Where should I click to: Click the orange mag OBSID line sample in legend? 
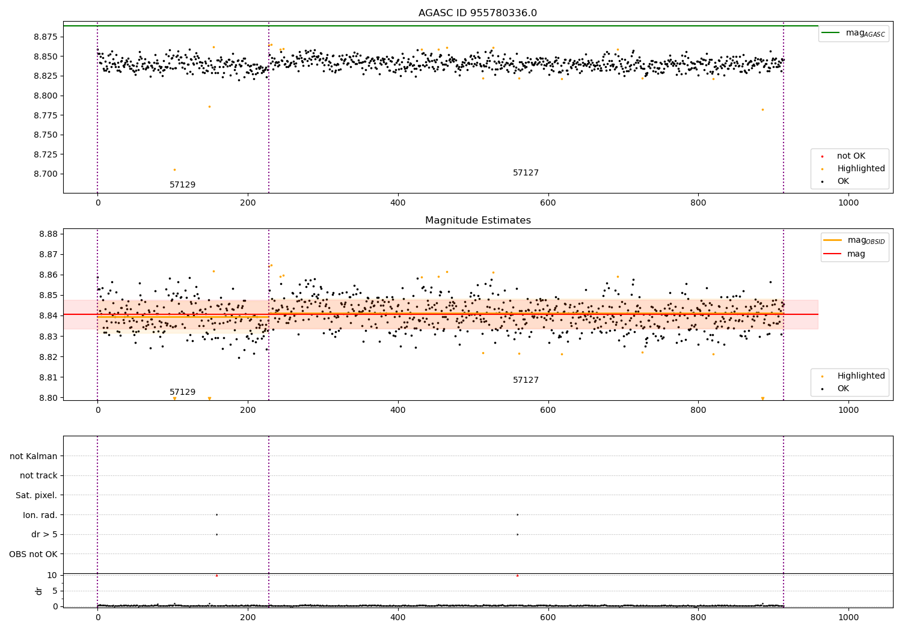(833, 240)
